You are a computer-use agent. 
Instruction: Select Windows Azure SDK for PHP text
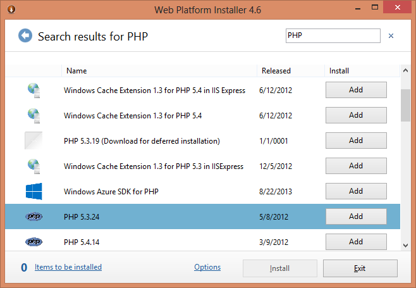[x=111, y=192]
